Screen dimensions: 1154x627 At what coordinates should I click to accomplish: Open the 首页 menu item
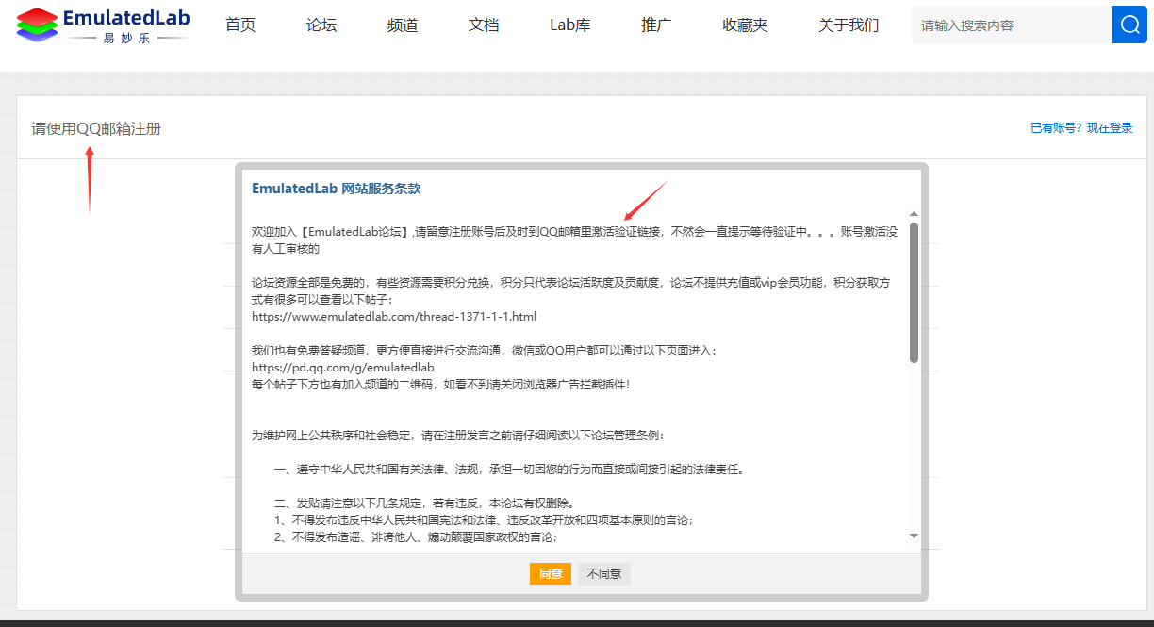click(240, 25)
